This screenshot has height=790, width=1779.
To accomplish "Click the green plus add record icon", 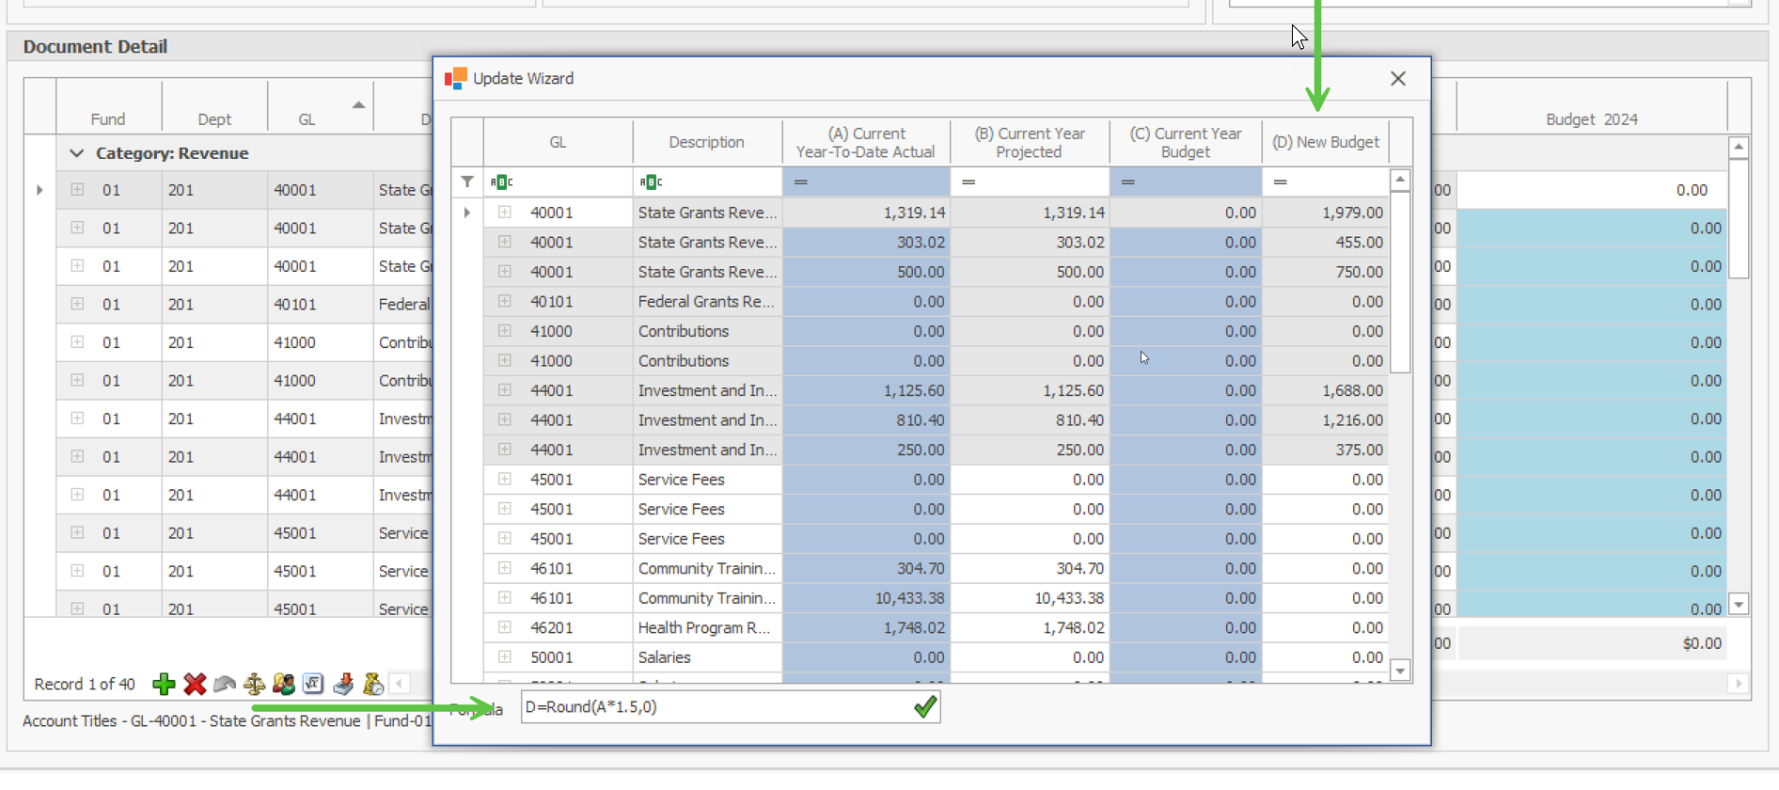I will click(x=165, y=684).
